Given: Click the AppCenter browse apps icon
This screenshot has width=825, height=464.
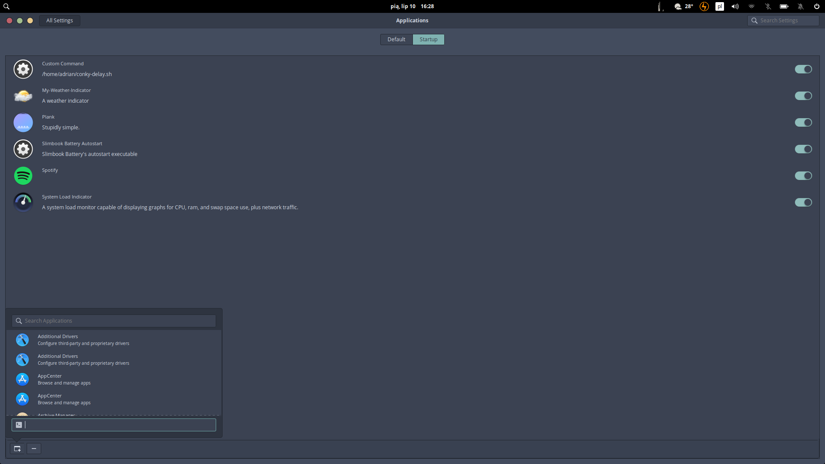Looking at the screenshot, I should (x=23, y=379).
